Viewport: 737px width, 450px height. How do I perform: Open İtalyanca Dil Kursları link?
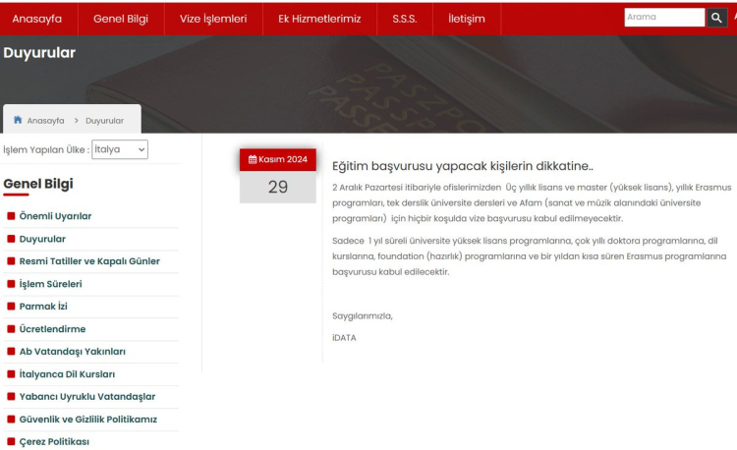click(67, 374)
